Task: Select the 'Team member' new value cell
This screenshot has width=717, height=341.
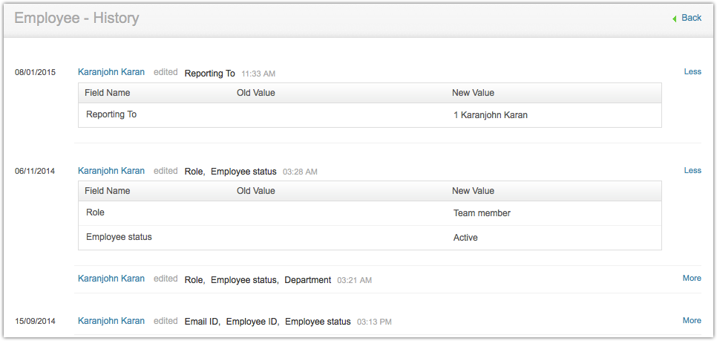Action: [x=482, y=213]
